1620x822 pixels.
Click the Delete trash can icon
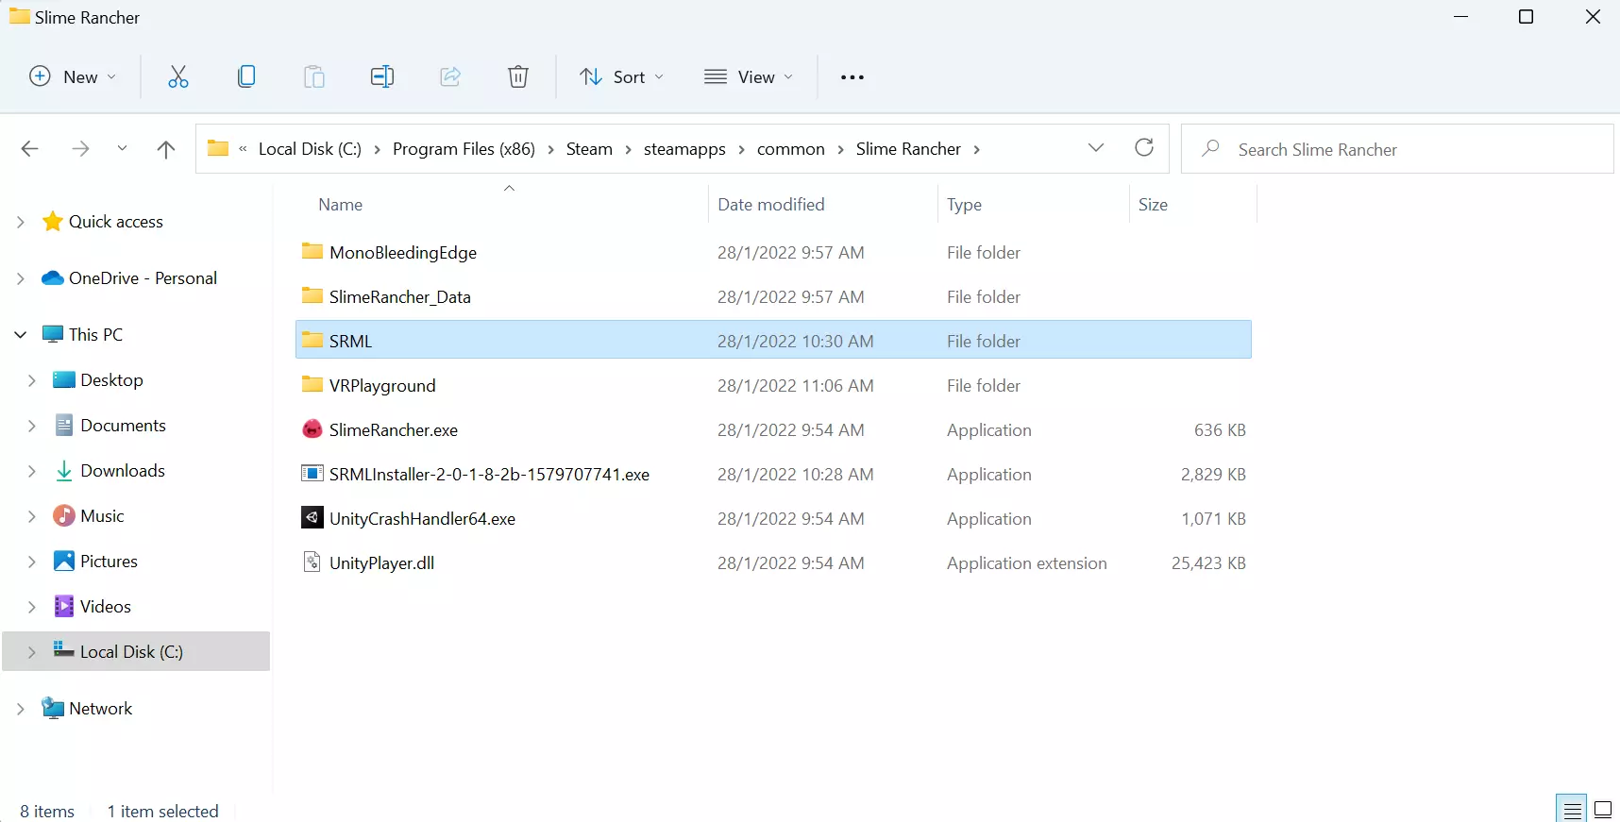click(x=517, y=77)
